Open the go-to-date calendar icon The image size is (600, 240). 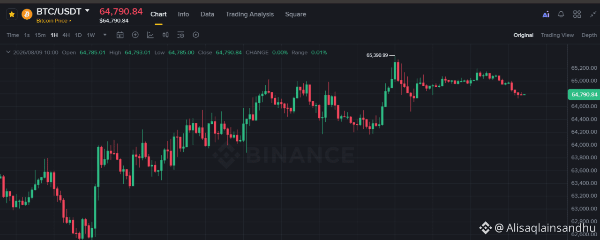(x=120, y=35)
